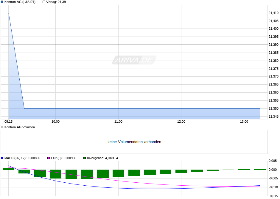Click the blue MACD legend square

[2, 158]
